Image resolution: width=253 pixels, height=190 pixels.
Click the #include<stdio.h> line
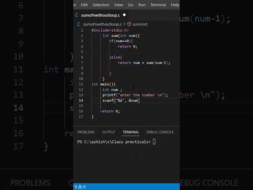coord(110,30)
